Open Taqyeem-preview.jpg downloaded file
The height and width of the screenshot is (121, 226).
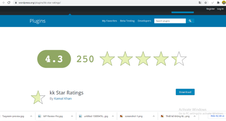(x=13, y=116)
